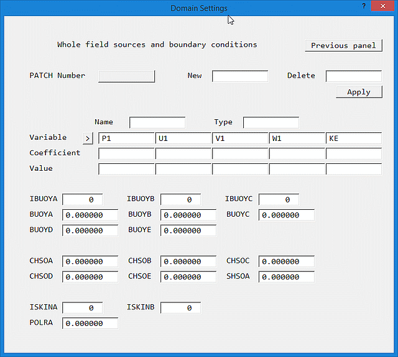This screenshot has height=357, width=398.
Task: Select the Type text field
Action: click(271, 122)
